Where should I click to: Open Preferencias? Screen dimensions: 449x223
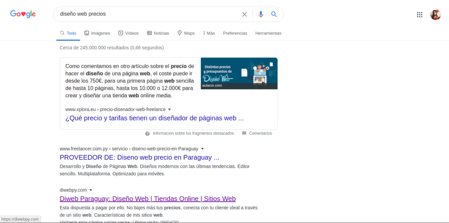235,33
